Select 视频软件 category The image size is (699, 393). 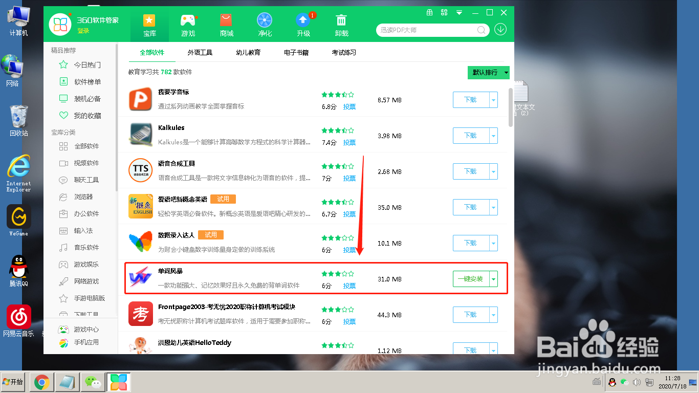pos(80,163)
